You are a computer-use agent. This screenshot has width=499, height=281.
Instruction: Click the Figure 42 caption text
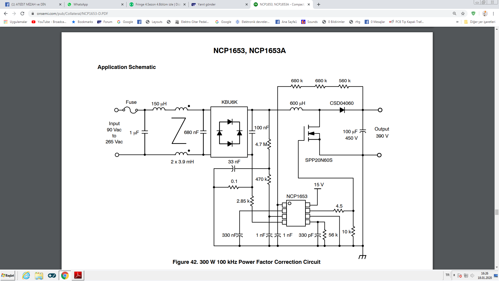click(246, 262)
